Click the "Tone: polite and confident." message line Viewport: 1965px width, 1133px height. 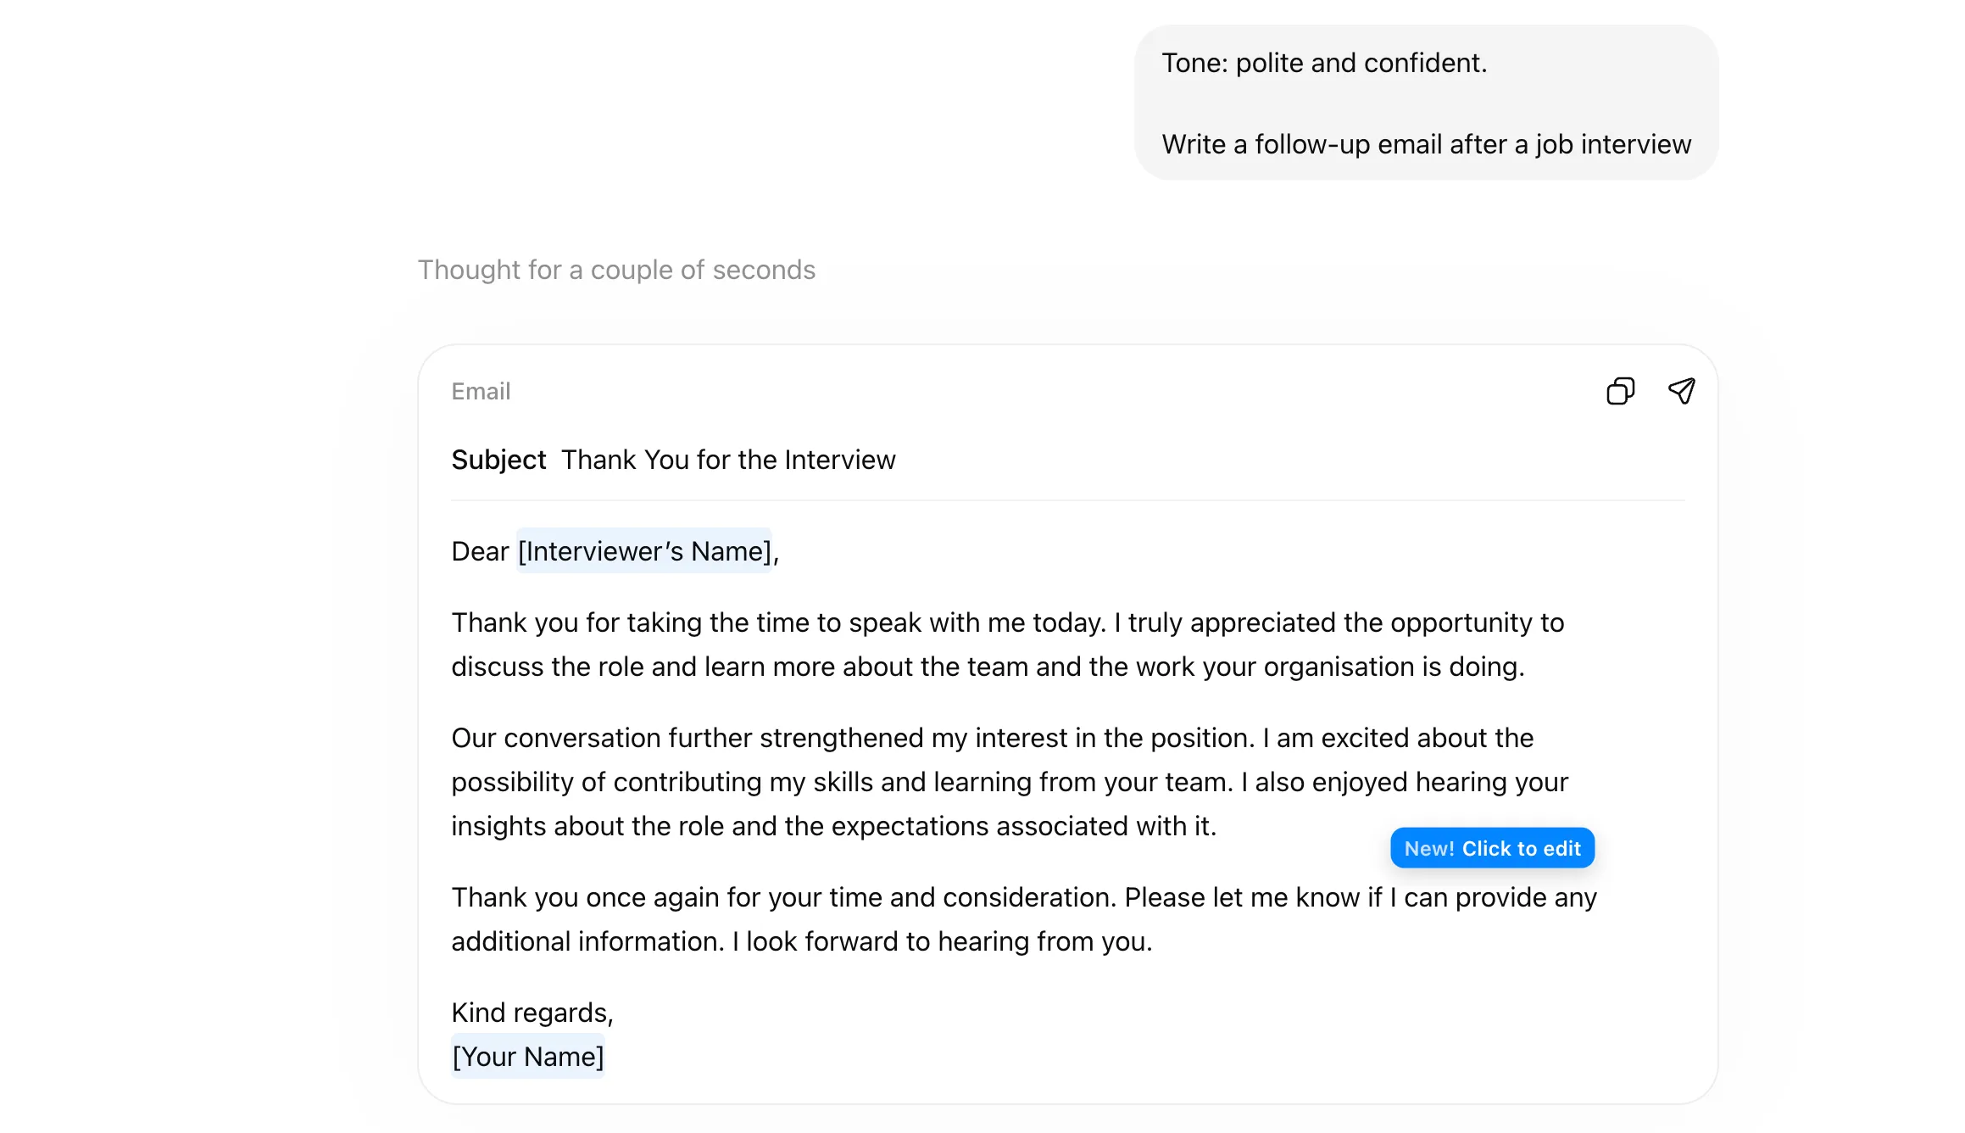click(x=1324, y=63)
